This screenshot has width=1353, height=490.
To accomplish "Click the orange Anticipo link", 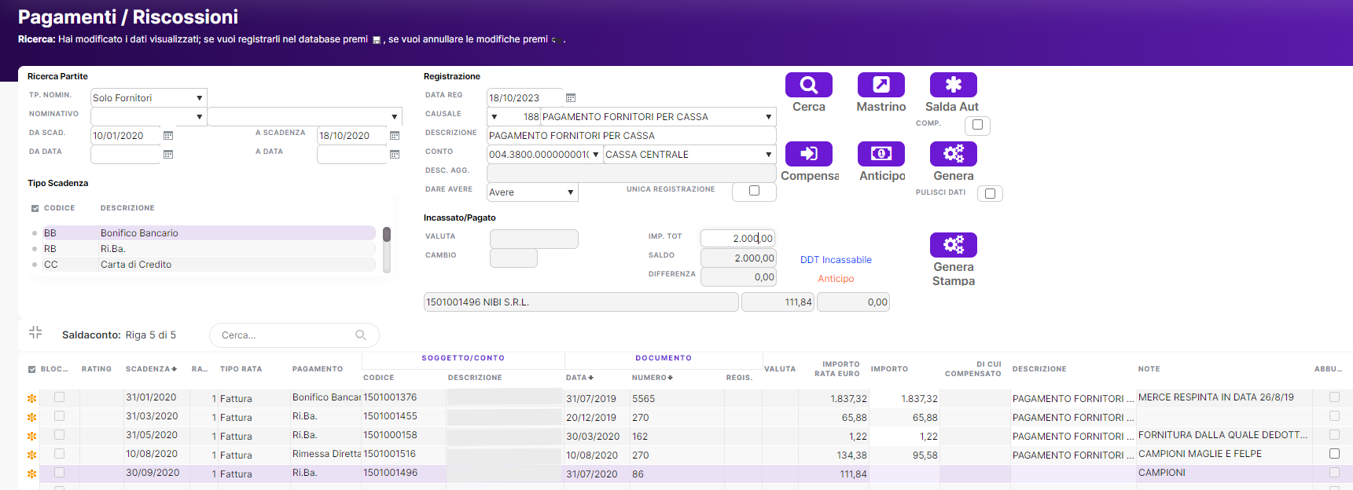I will (x=836, y=279).
